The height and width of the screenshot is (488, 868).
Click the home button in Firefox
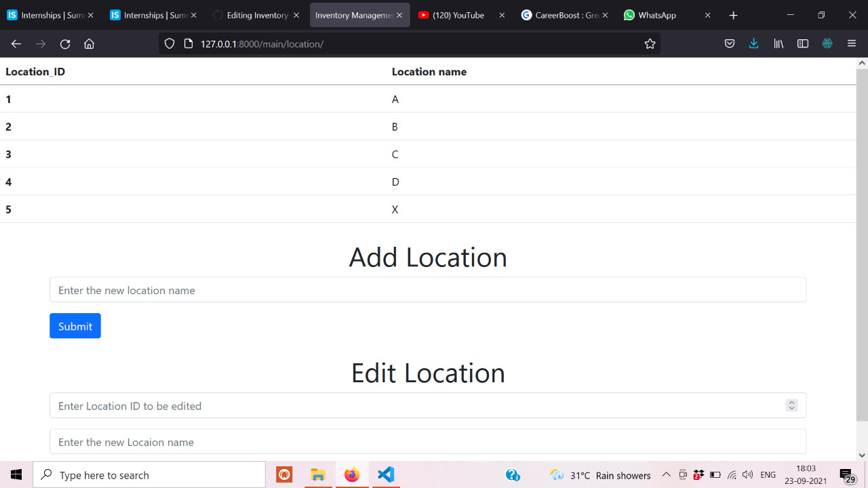click(89, 43)
